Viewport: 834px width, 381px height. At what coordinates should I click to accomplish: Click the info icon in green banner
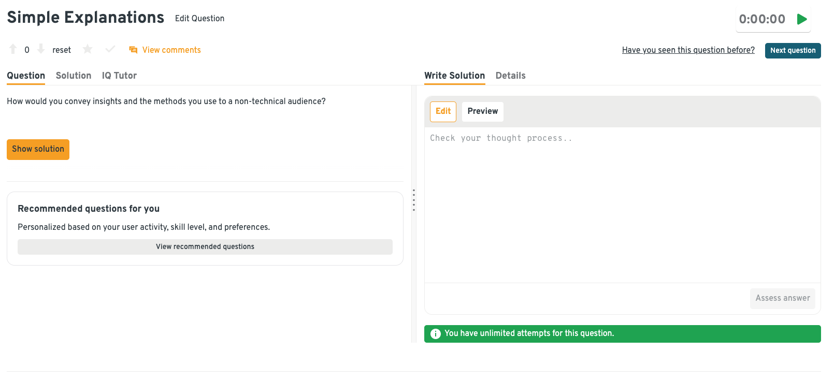(x=436, y=334)
